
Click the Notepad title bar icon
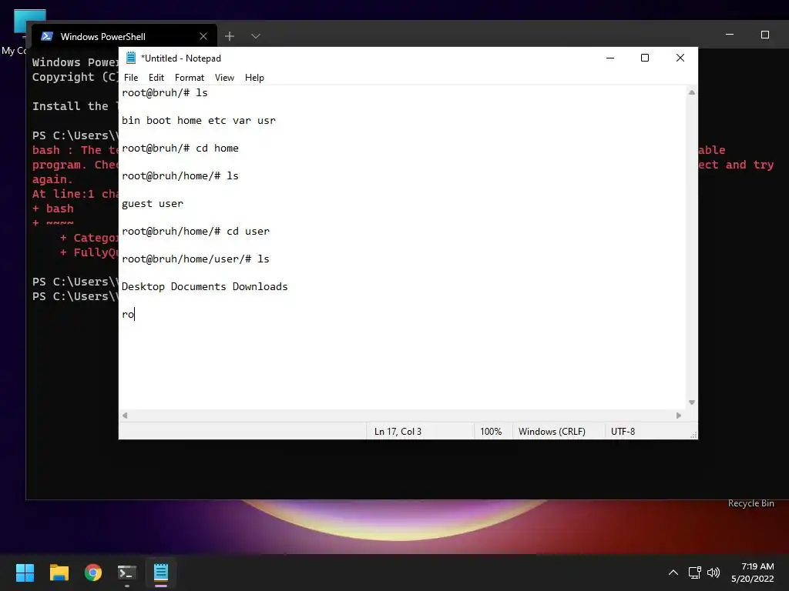tap(131, 58)
